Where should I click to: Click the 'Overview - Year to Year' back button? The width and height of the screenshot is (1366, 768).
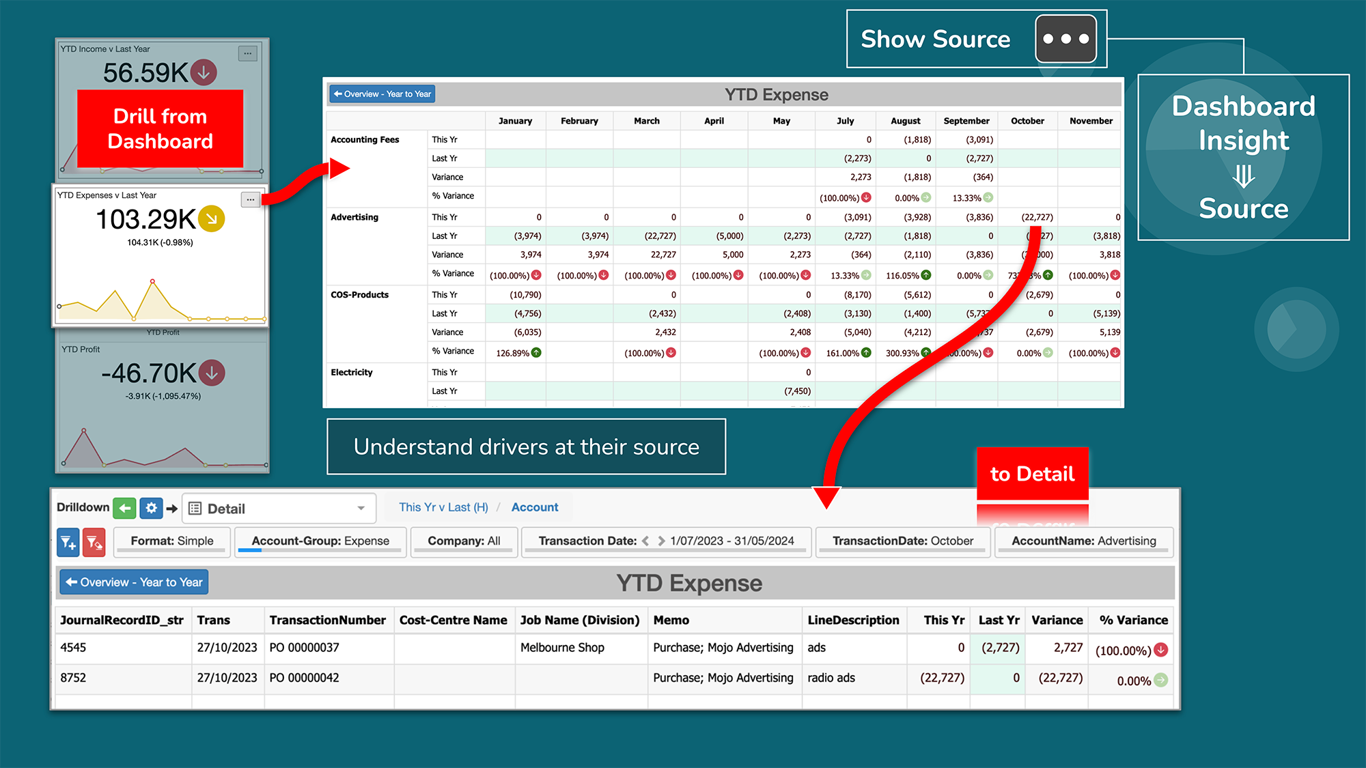pyautogui.click(x=134, y=582)
